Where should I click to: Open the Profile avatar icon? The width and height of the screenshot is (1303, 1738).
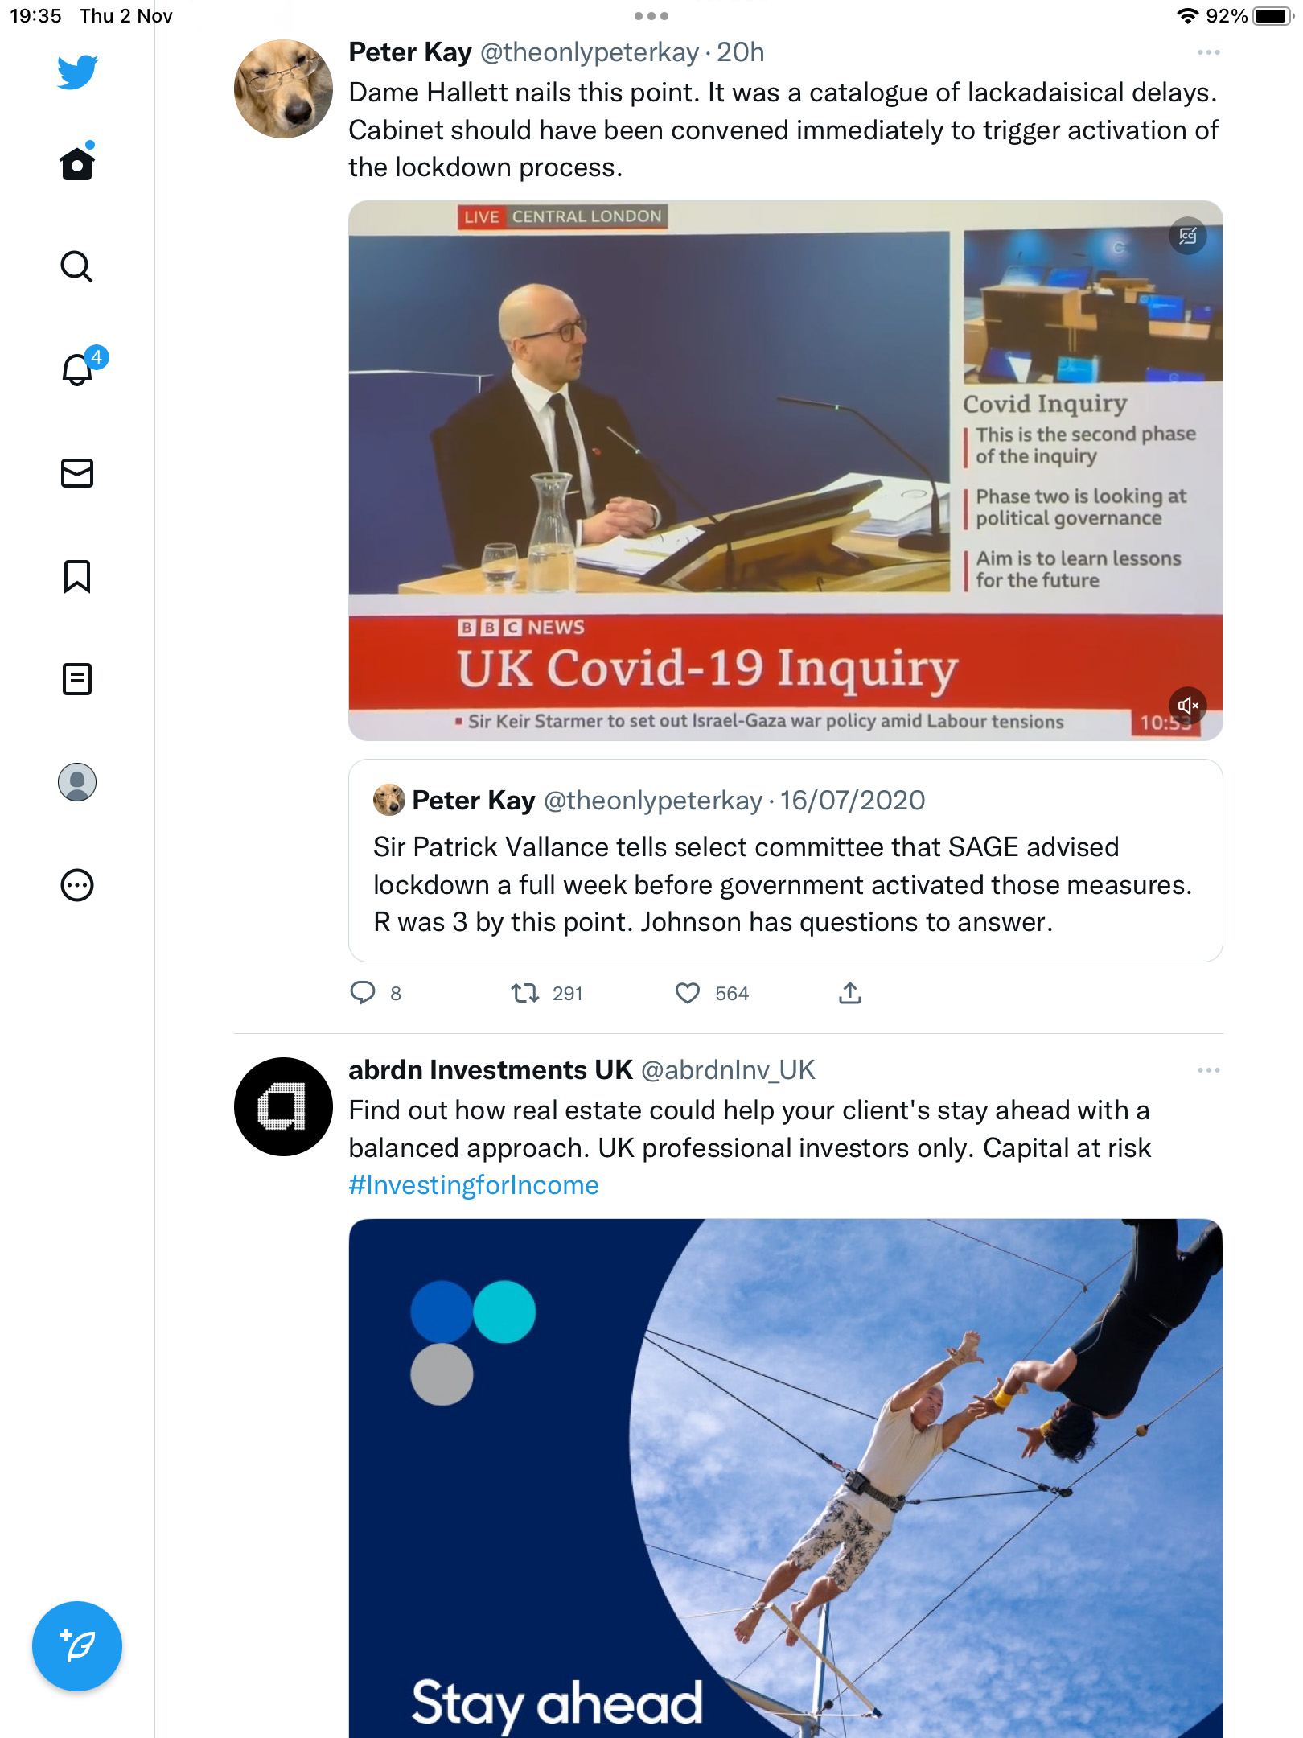pos(77,782)
